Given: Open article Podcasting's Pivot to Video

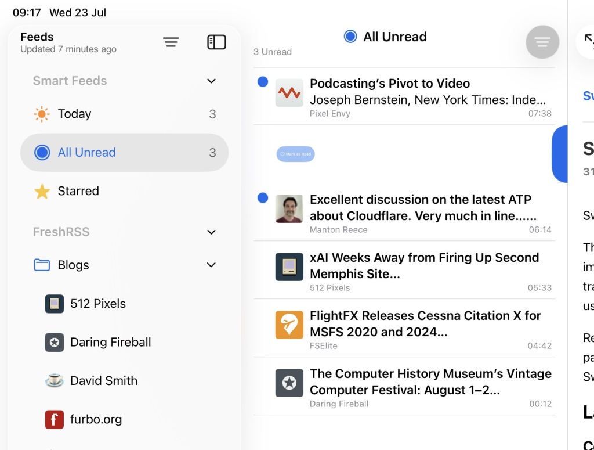Looking at the screenshot, I should [x=404, y=96].
